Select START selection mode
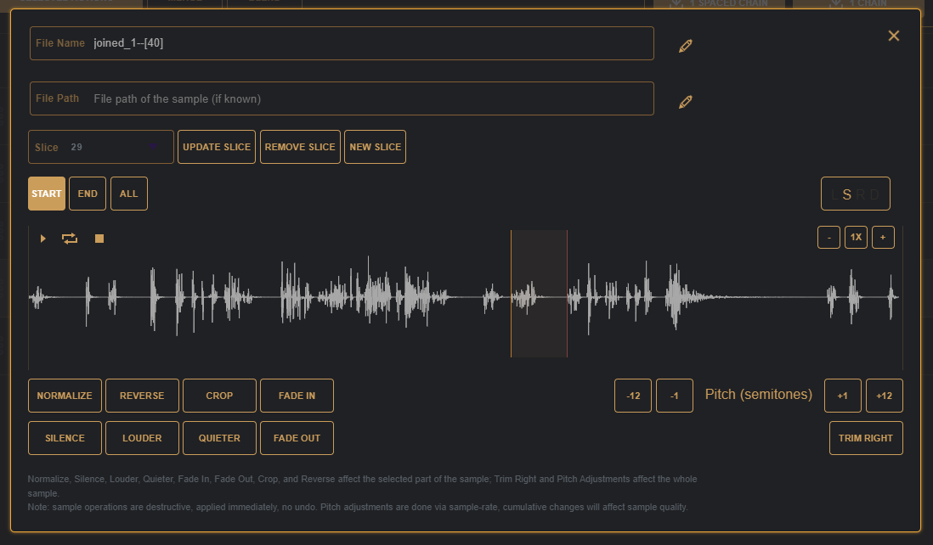Viewport: 933px width, 545px height. click(x=47, y=194)
